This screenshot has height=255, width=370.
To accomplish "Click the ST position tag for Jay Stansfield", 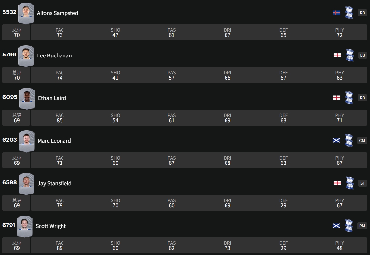I will coord(362,183).
